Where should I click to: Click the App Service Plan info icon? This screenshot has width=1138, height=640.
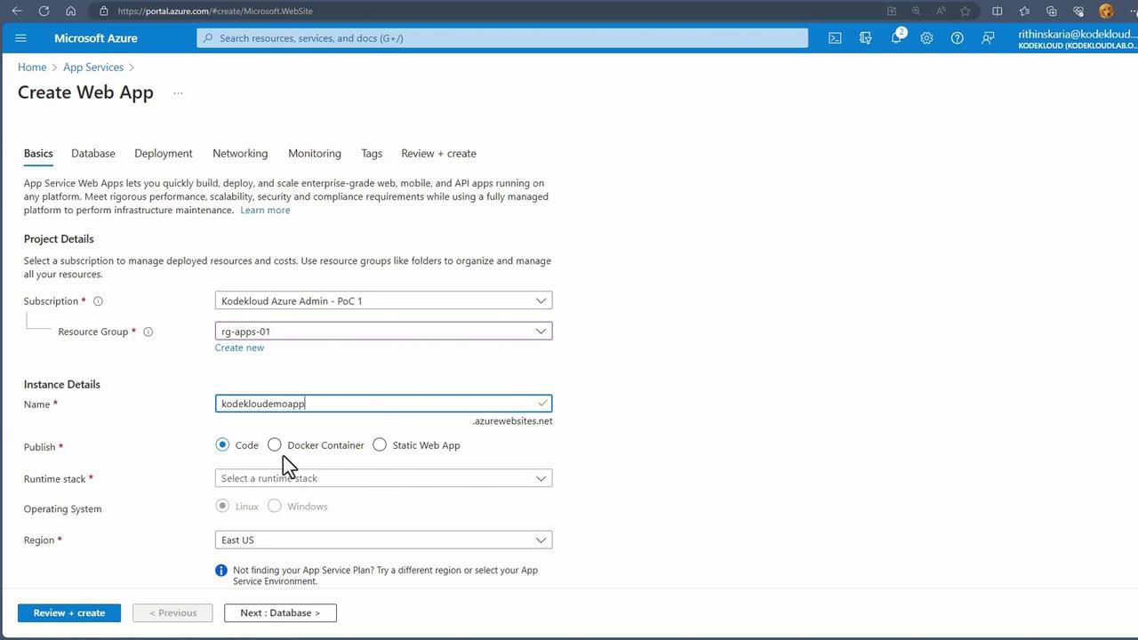[221, 571]
